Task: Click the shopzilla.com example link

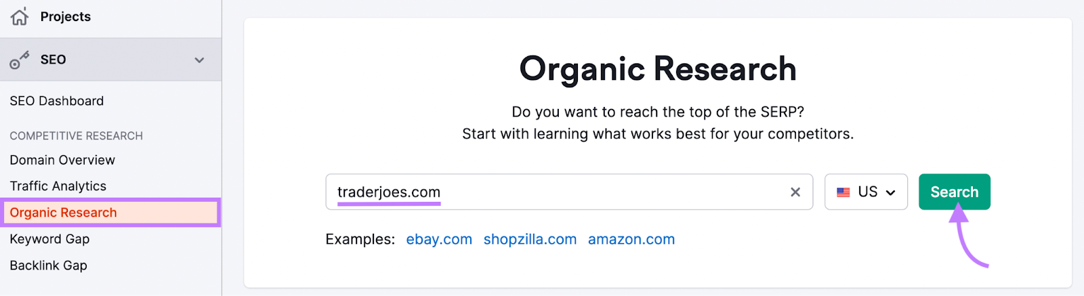Action: pos(530,239)
